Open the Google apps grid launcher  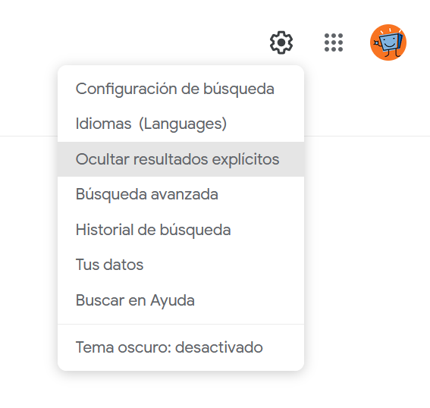(334, 42)
